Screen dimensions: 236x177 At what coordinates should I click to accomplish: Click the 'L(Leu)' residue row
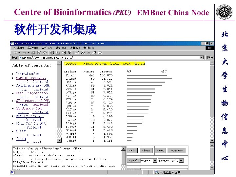point(89,79)
